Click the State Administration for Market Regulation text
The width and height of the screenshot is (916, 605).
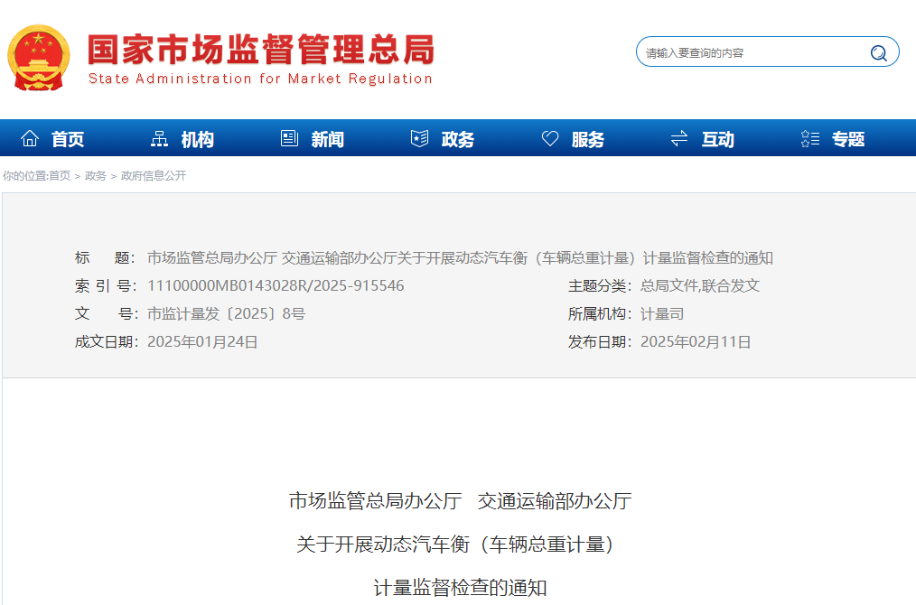(260, 79)
